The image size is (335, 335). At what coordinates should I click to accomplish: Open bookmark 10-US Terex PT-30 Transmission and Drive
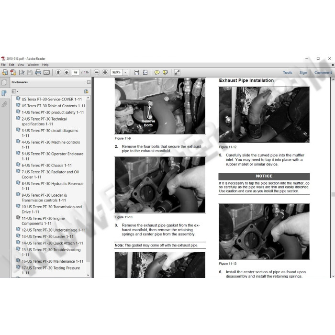(52, 209)
